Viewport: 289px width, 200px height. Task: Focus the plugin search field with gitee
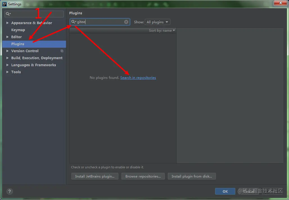(x=100, y=22)
